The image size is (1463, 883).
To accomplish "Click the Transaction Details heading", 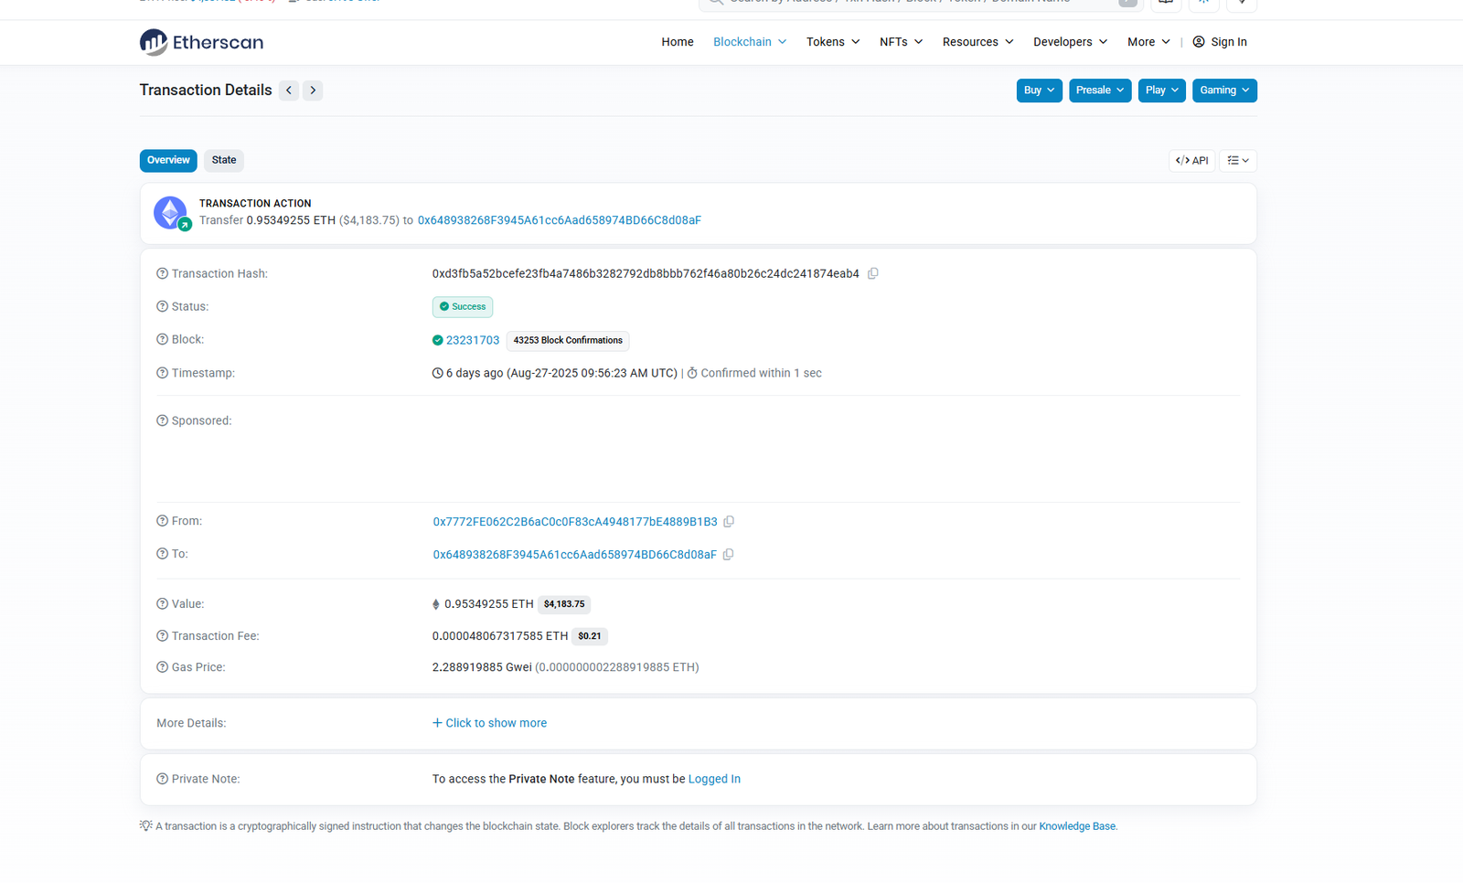I will (x=206, y=90).
